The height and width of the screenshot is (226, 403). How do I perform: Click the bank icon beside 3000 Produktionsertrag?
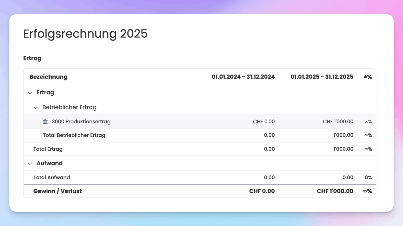[45, 121]
